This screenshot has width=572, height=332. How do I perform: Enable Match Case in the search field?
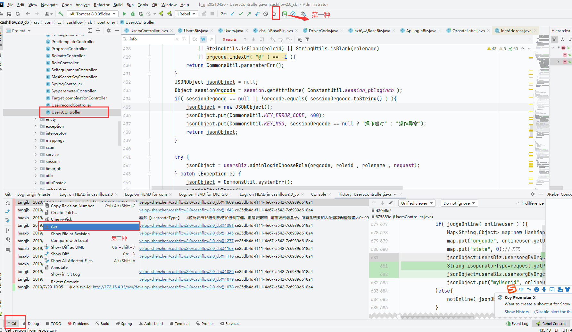pos(195,39)
